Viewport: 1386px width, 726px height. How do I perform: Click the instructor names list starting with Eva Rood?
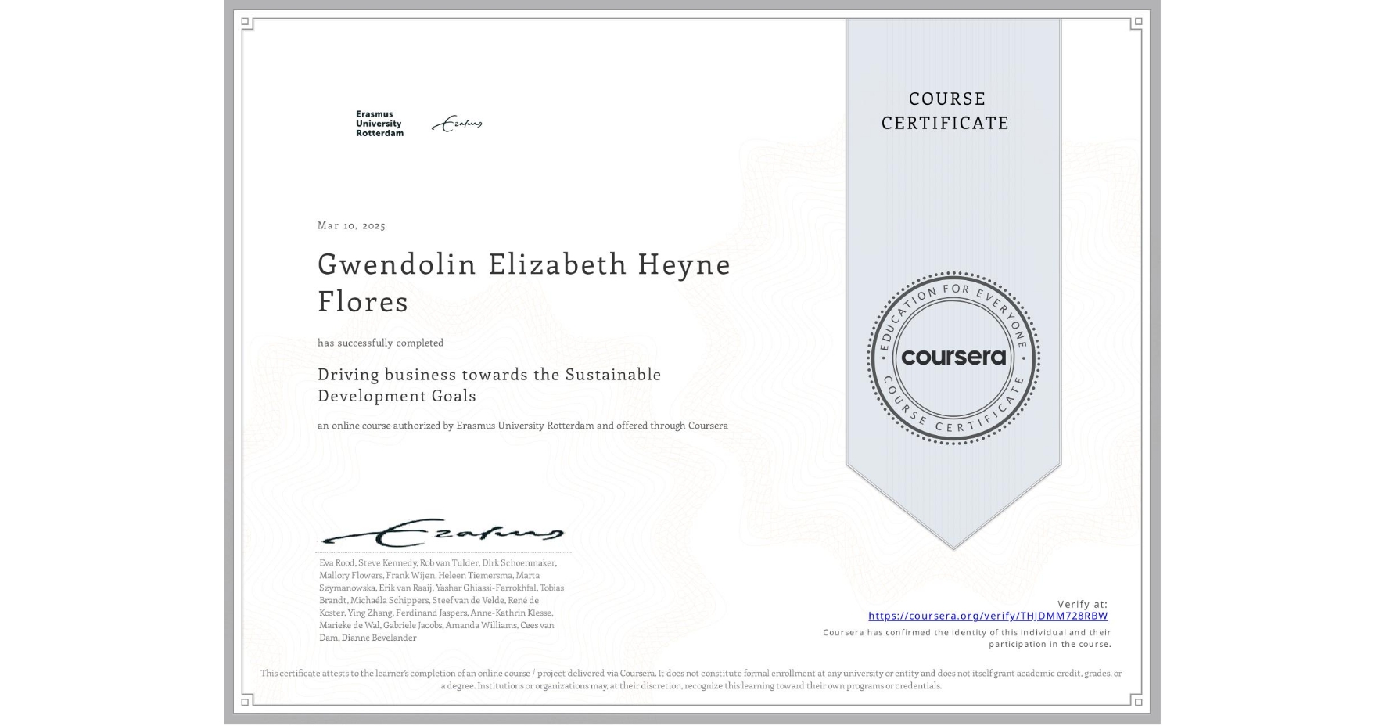coord(441,600)
